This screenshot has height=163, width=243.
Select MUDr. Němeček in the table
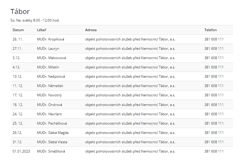point(50,86)
